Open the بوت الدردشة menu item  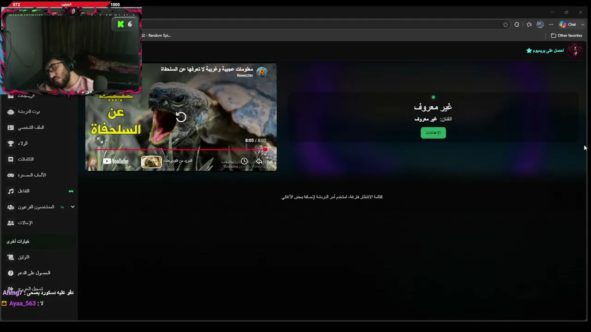(x=29, y=112)
